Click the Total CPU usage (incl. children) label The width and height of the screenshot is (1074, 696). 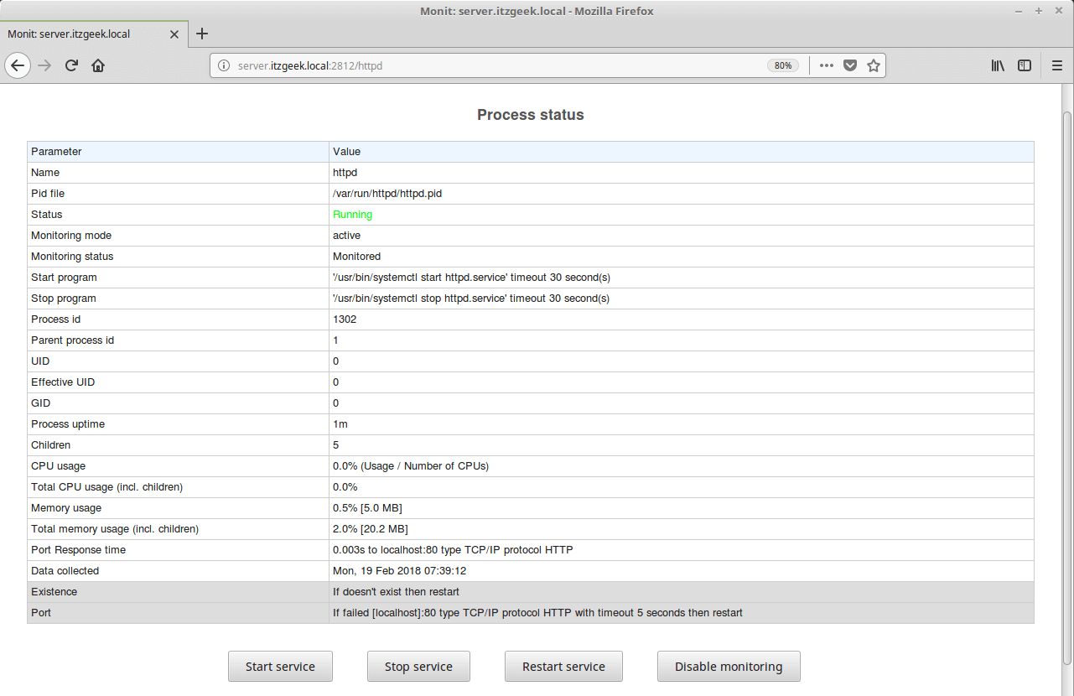pos(106,487)
